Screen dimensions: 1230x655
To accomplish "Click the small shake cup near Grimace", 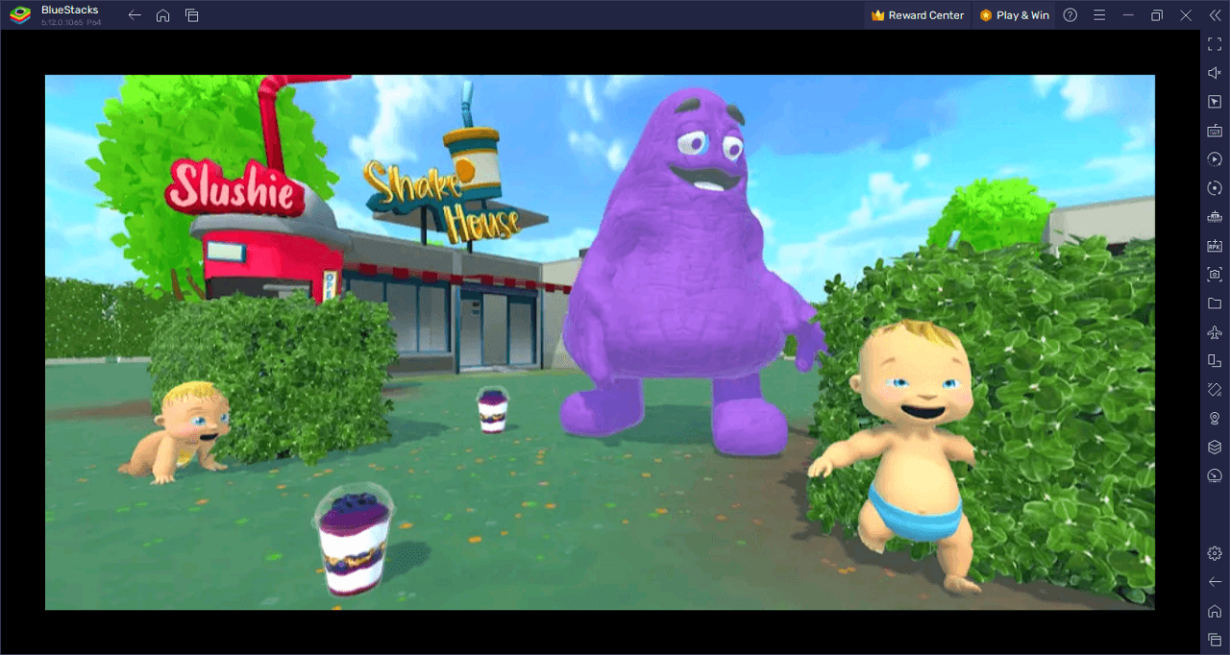I will [x=493, y=410].
